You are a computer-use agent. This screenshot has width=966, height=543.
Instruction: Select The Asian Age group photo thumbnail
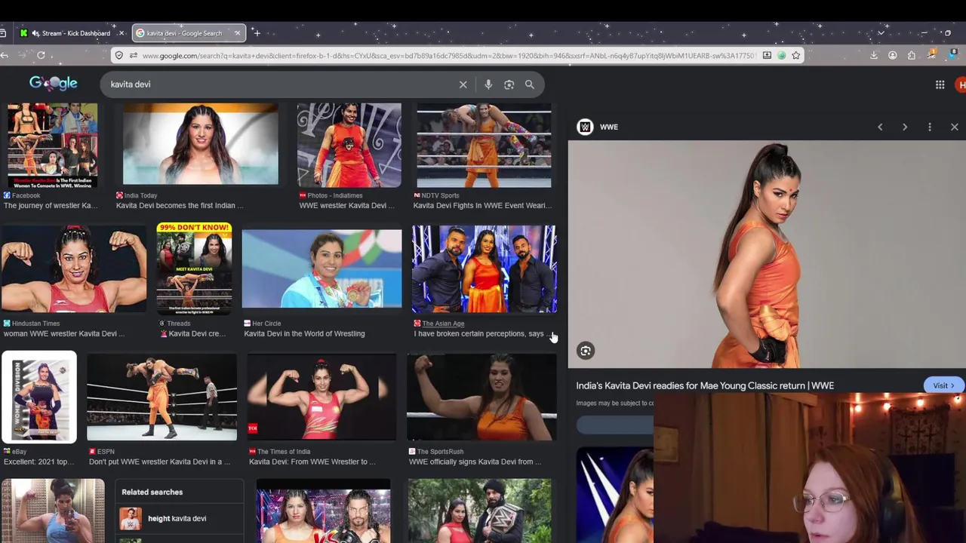(485, 268)
